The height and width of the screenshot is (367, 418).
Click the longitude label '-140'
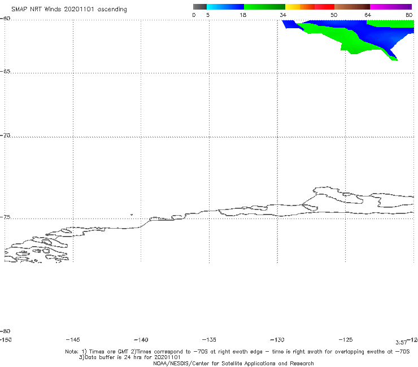pos(141,340)
